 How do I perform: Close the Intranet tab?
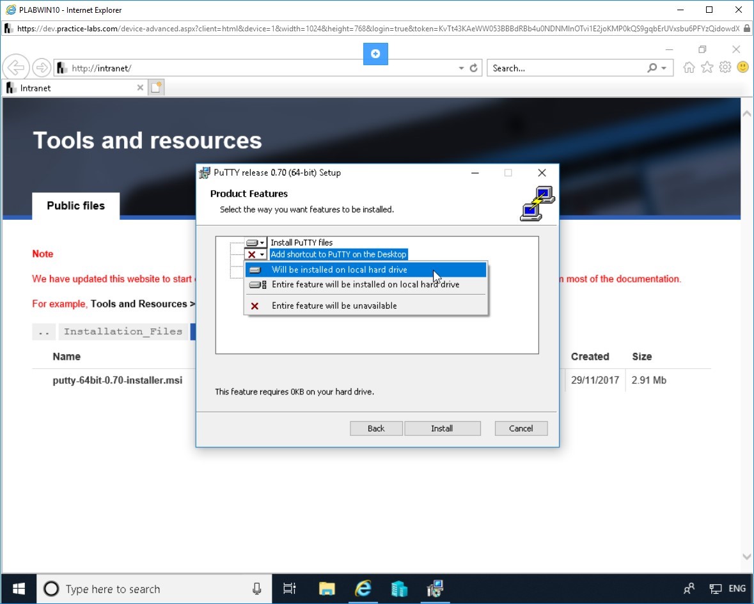[140, 88]
